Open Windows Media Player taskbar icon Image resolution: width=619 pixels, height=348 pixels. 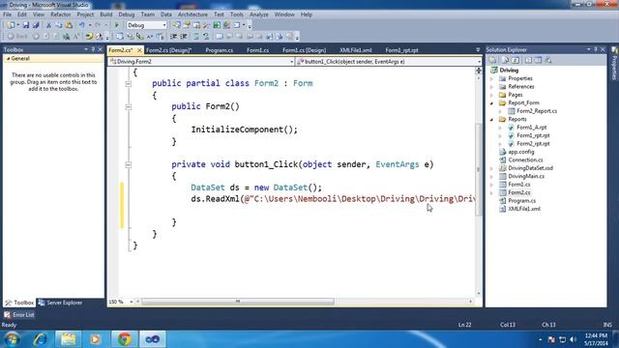click(95, 339)
